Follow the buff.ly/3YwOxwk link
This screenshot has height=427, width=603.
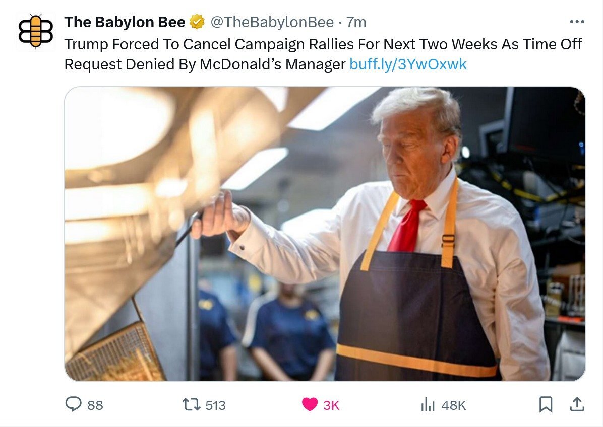[408, 64]
